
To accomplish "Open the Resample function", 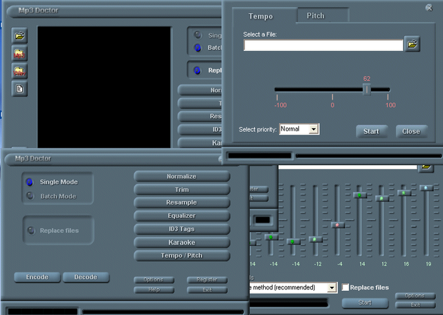I will pos(181,202).
